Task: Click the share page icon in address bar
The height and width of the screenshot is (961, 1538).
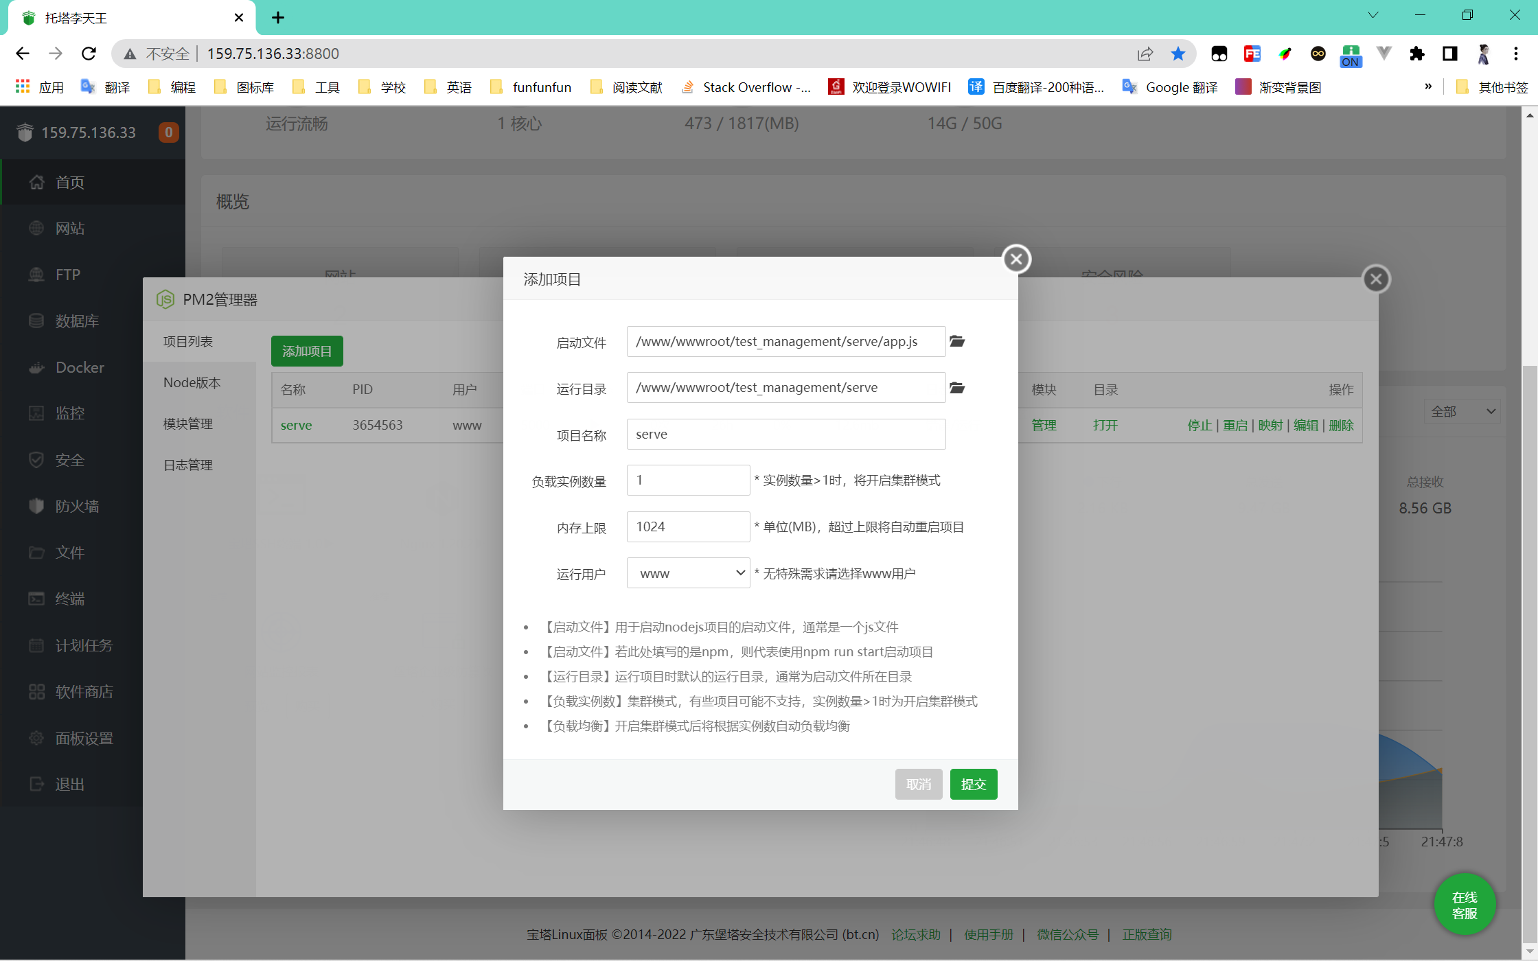Action: 1145,54
